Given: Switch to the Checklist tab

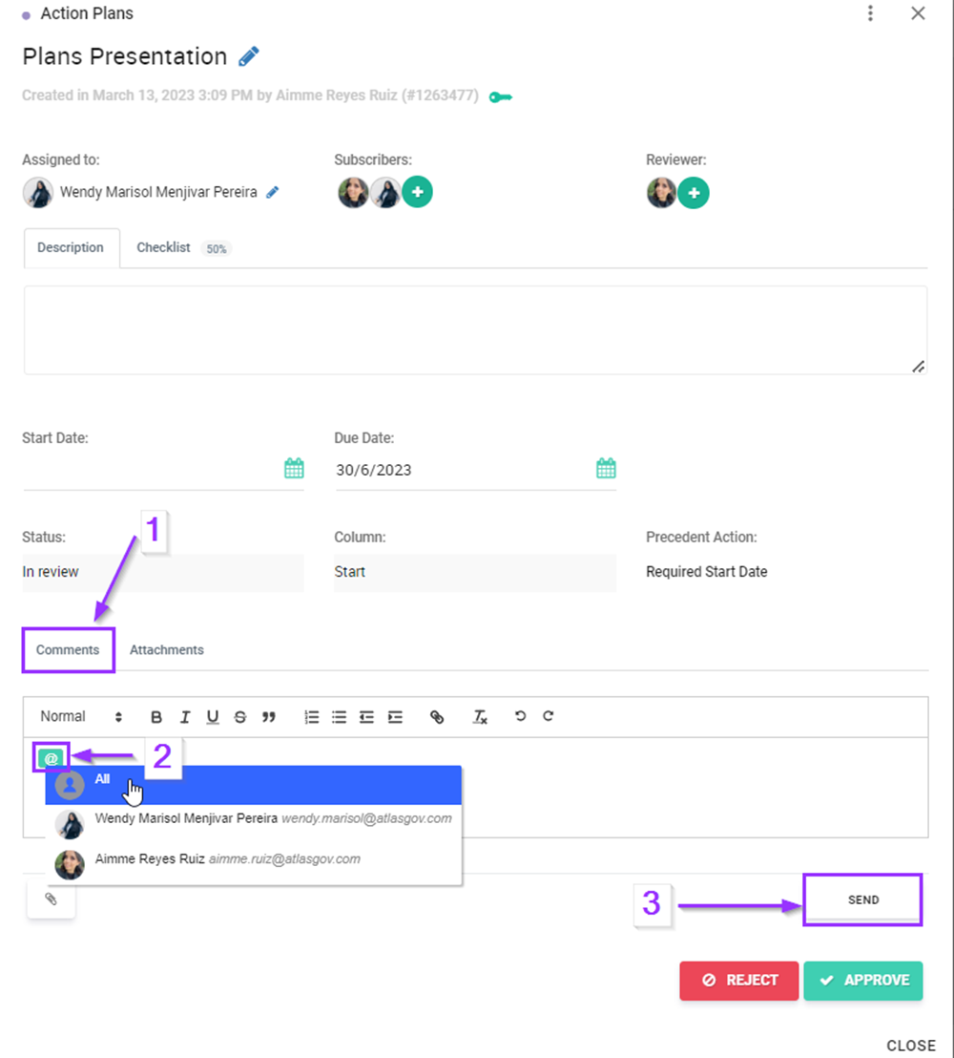Looking at the screenshot, I should [163, 247].
